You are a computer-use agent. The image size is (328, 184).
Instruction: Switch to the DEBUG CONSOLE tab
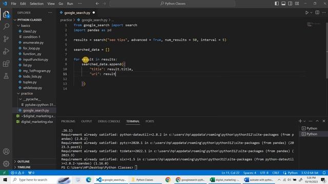click(x=109, y=121)
